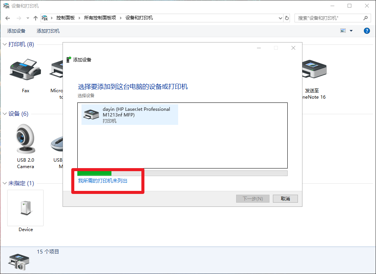Expand the address bar history dropdown

point(280,18)
